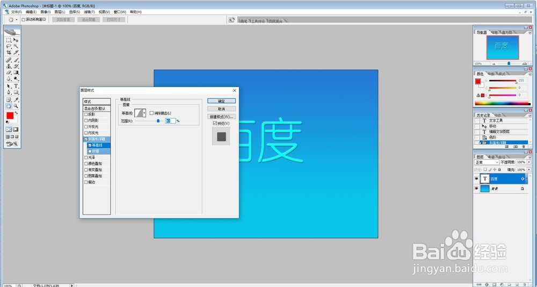Switch to the 样式 tab in Color panel
537x287 pixels.
(502, 74)
